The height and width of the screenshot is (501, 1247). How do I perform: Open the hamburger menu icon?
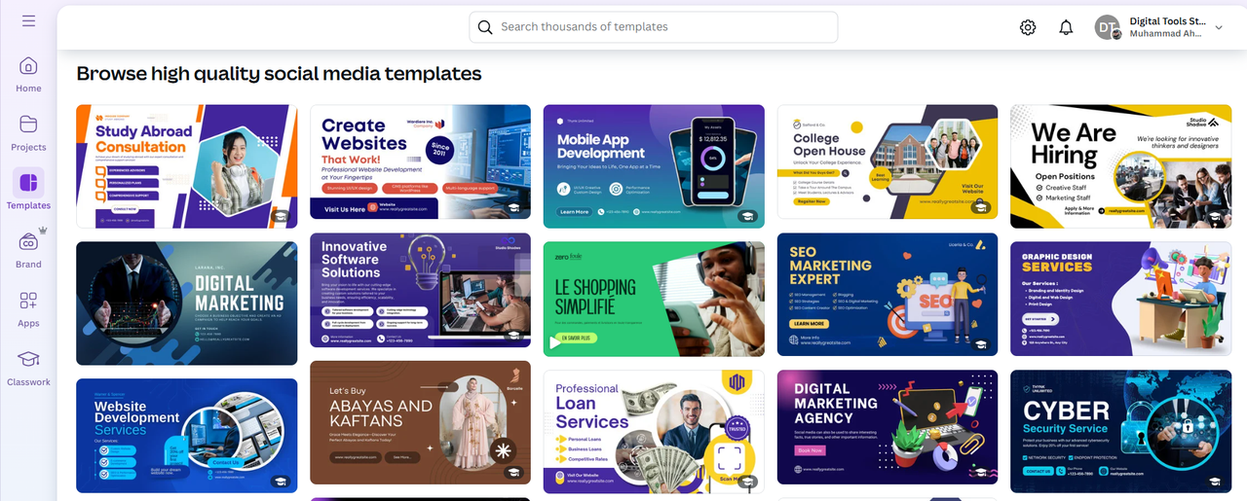(x=28, y=20)
